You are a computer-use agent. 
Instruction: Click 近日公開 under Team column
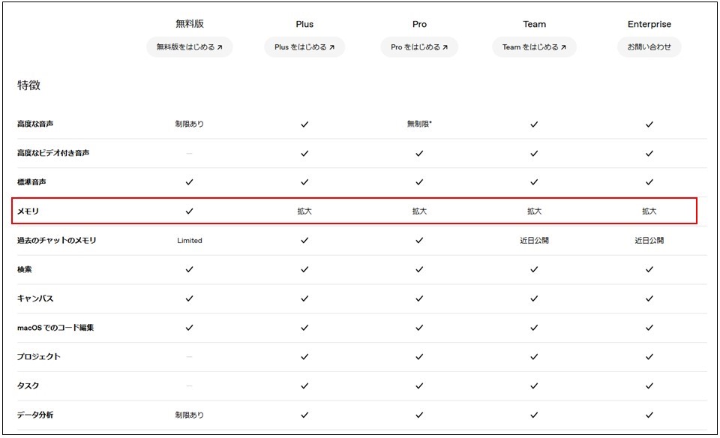click(534, 241)
